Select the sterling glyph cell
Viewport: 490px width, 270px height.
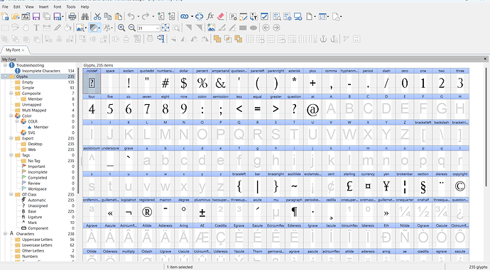(x=349, y=184)
